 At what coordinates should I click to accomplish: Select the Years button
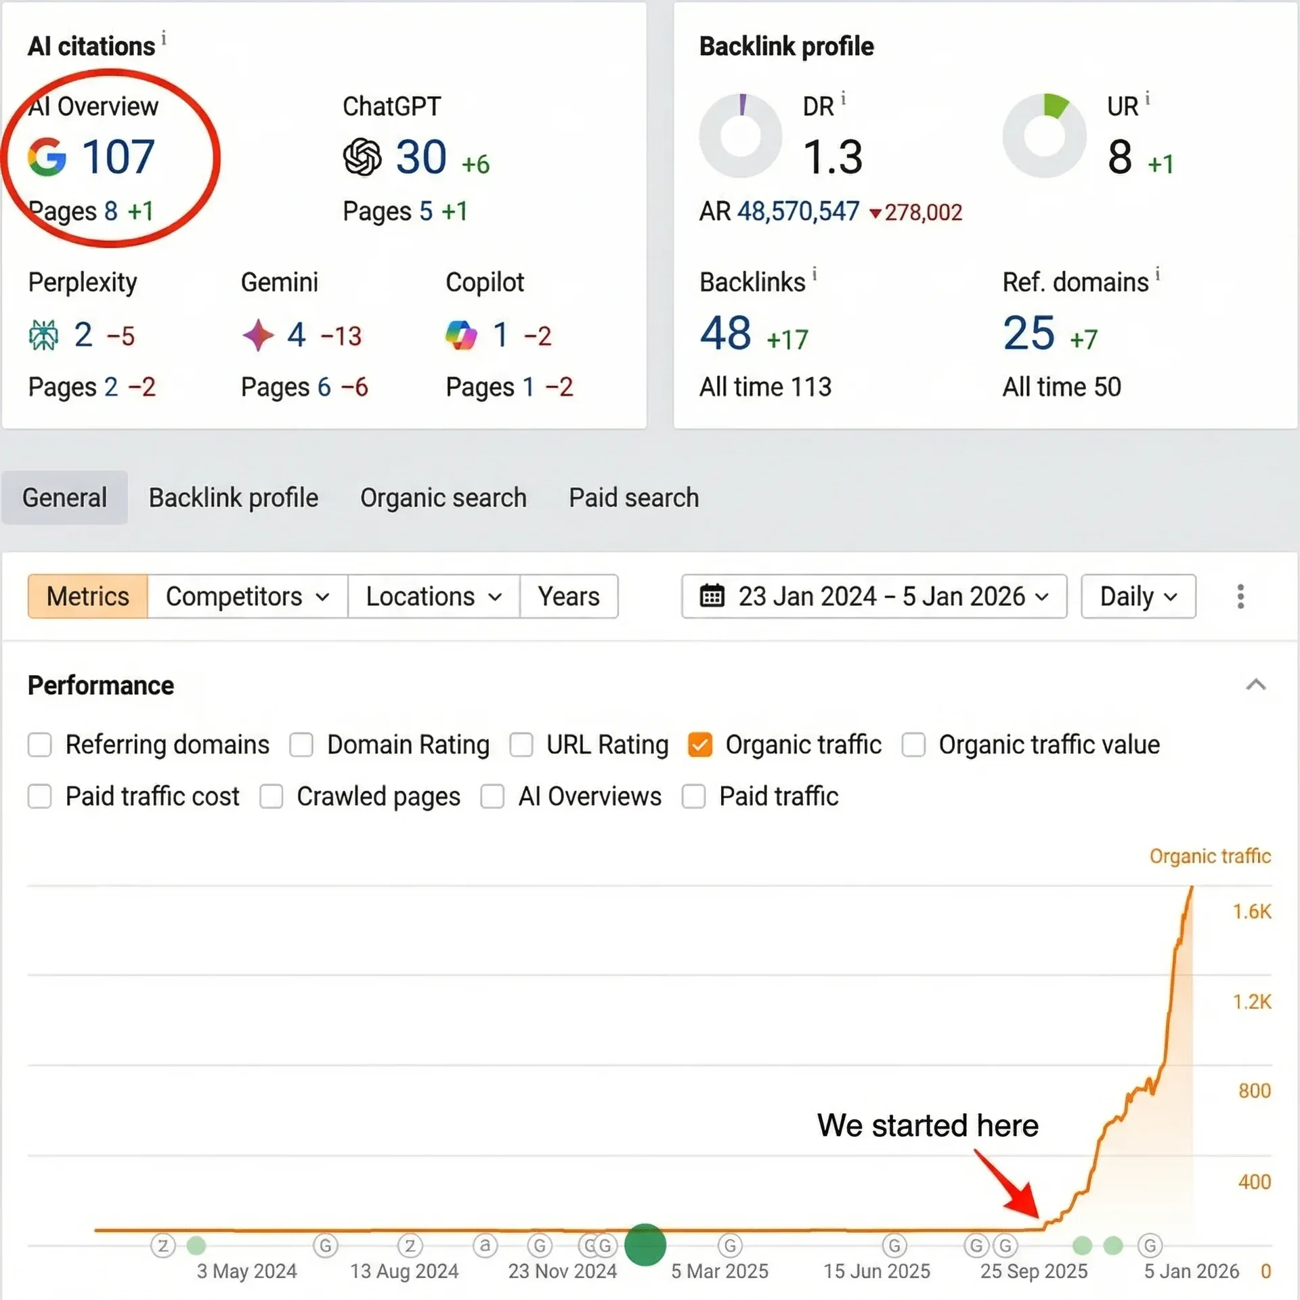[569, 597]
